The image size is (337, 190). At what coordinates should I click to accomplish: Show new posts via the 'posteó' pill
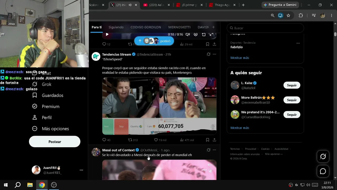(154, 41)
